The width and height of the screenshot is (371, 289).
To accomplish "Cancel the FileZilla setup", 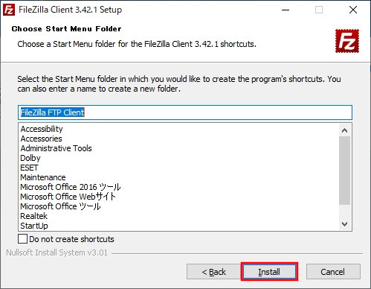I will pos(333,272).
